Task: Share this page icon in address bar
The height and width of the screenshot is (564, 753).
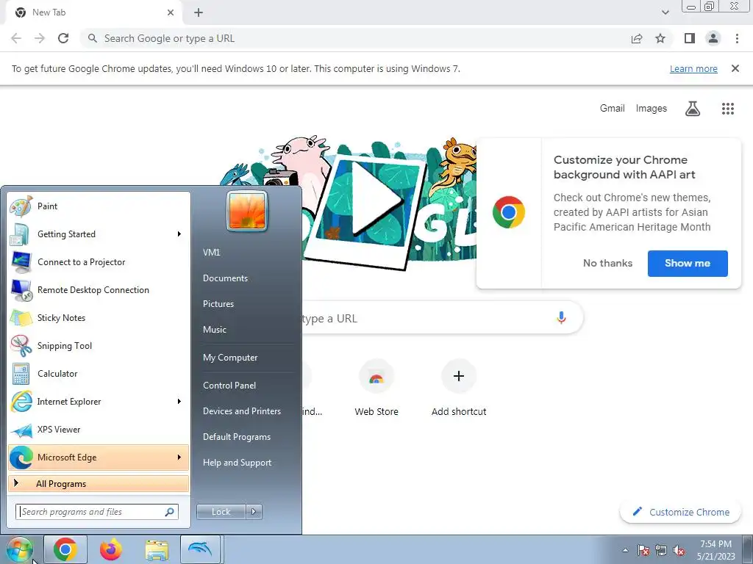Action: [x=637, y=38]
